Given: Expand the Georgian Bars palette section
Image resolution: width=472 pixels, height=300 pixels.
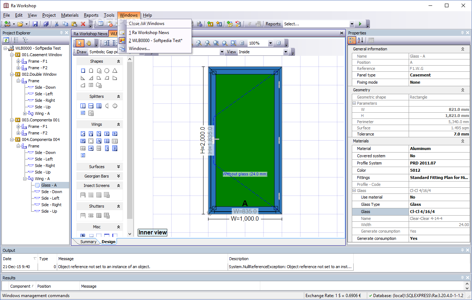Looking at the screenshot, I should click(118, 176).
